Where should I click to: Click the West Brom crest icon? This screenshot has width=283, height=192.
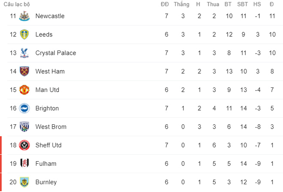click(24, 127)
